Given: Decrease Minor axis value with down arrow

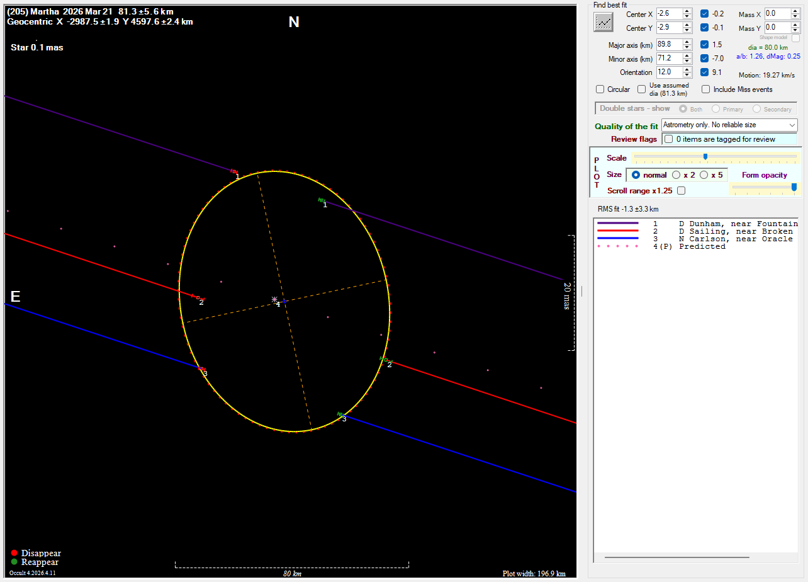Looking at the screenshot, I should point(687,61).
